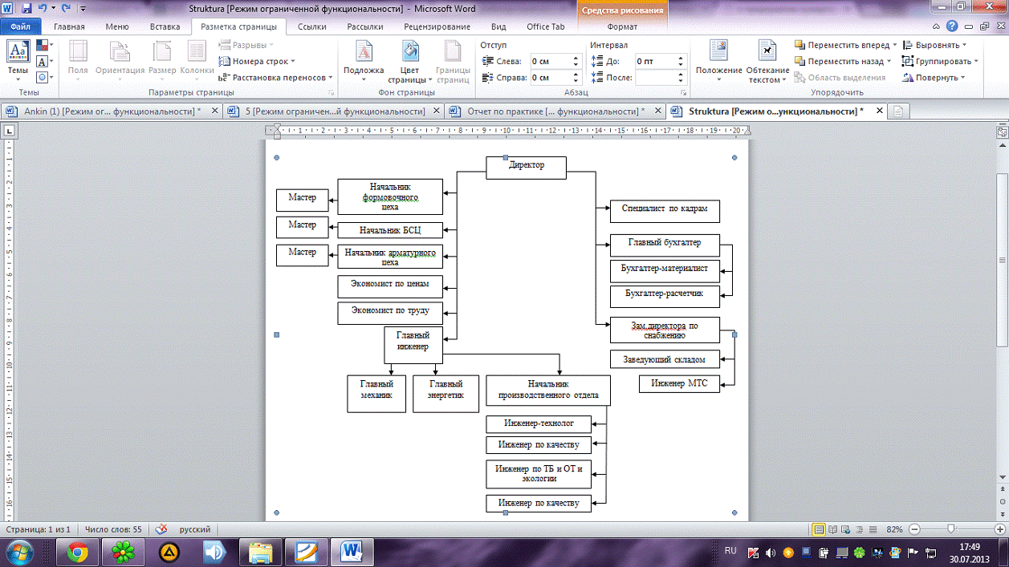The height and width of the screenshot is (567, 1009).
Task: Click Переместить вперед button
Action: click(843, 45)
